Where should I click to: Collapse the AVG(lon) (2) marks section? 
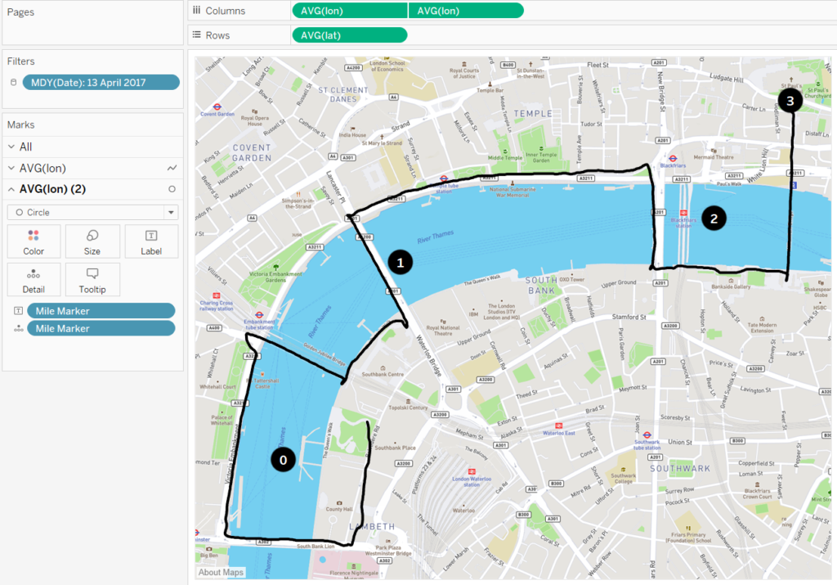coord(11,189)
